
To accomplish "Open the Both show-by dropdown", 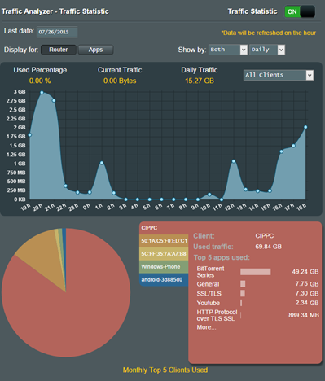I will point(228,50).
